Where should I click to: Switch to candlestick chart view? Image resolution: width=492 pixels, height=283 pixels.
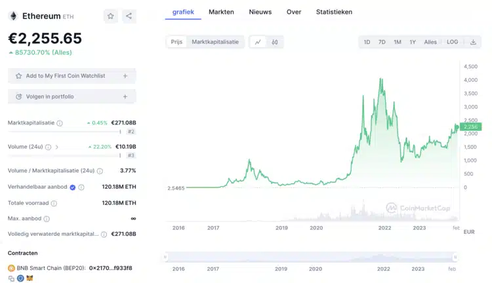click(x=275, y=42)
